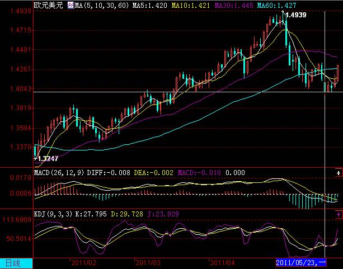Screen dimensions: 343x269
Task: Click the 2011/02 date axis marker
Action: (x=84, y=263)
